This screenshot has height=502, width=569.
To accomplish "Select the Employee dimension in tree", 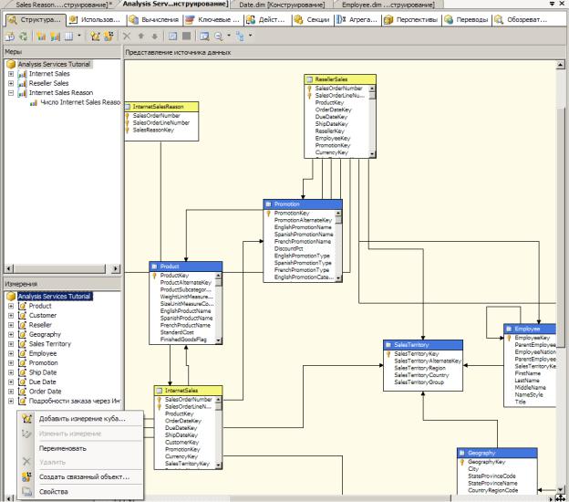I will point(43,353).
